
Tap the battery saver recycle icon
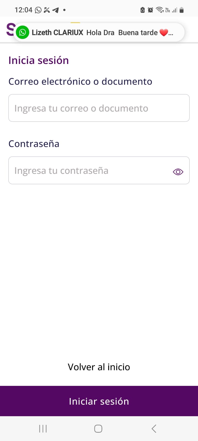tap(142, 10)
